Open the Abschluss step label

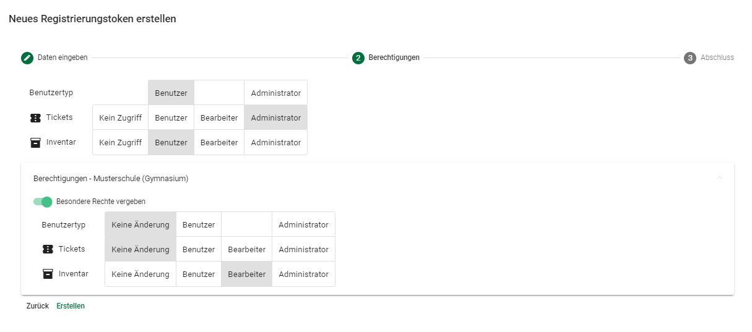tap(717, 57)
